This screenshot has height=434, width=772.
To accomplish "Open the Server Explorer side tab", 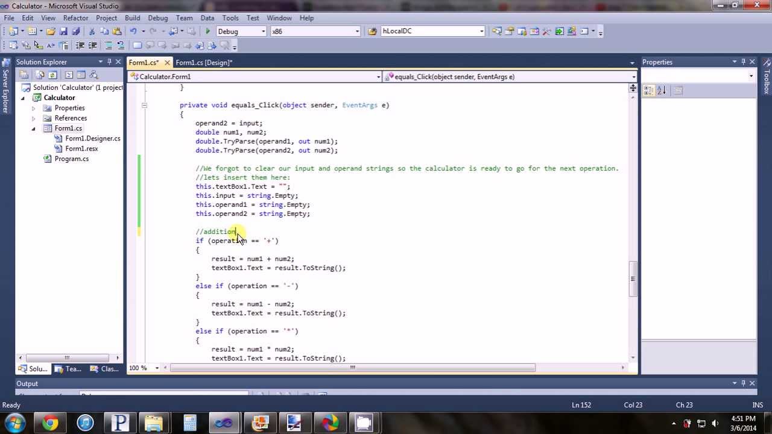I will point(5,86).
